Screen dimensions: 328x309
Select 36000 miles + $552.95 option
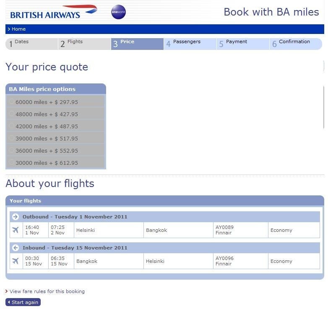12,151
